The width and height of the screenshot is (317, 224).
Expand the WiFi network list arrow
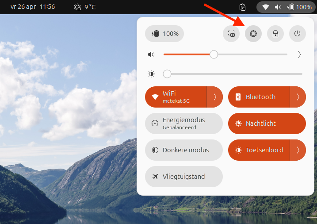click(215, 97)
